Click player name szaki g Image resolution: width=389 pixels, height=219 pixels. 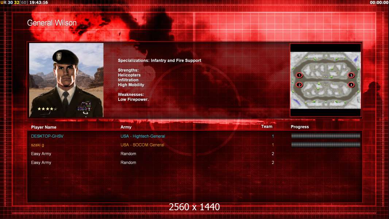[38, 145]
